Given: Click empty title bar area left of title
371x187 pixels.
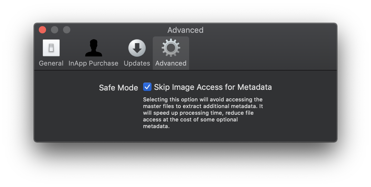Looking at the screenshot, I should point(118,30).
